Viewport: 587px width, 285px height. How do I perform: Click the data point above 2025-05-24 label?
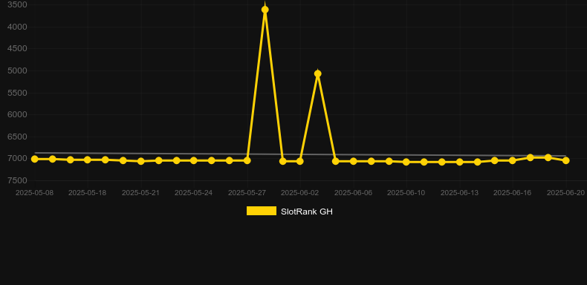[x=193, y=160]
